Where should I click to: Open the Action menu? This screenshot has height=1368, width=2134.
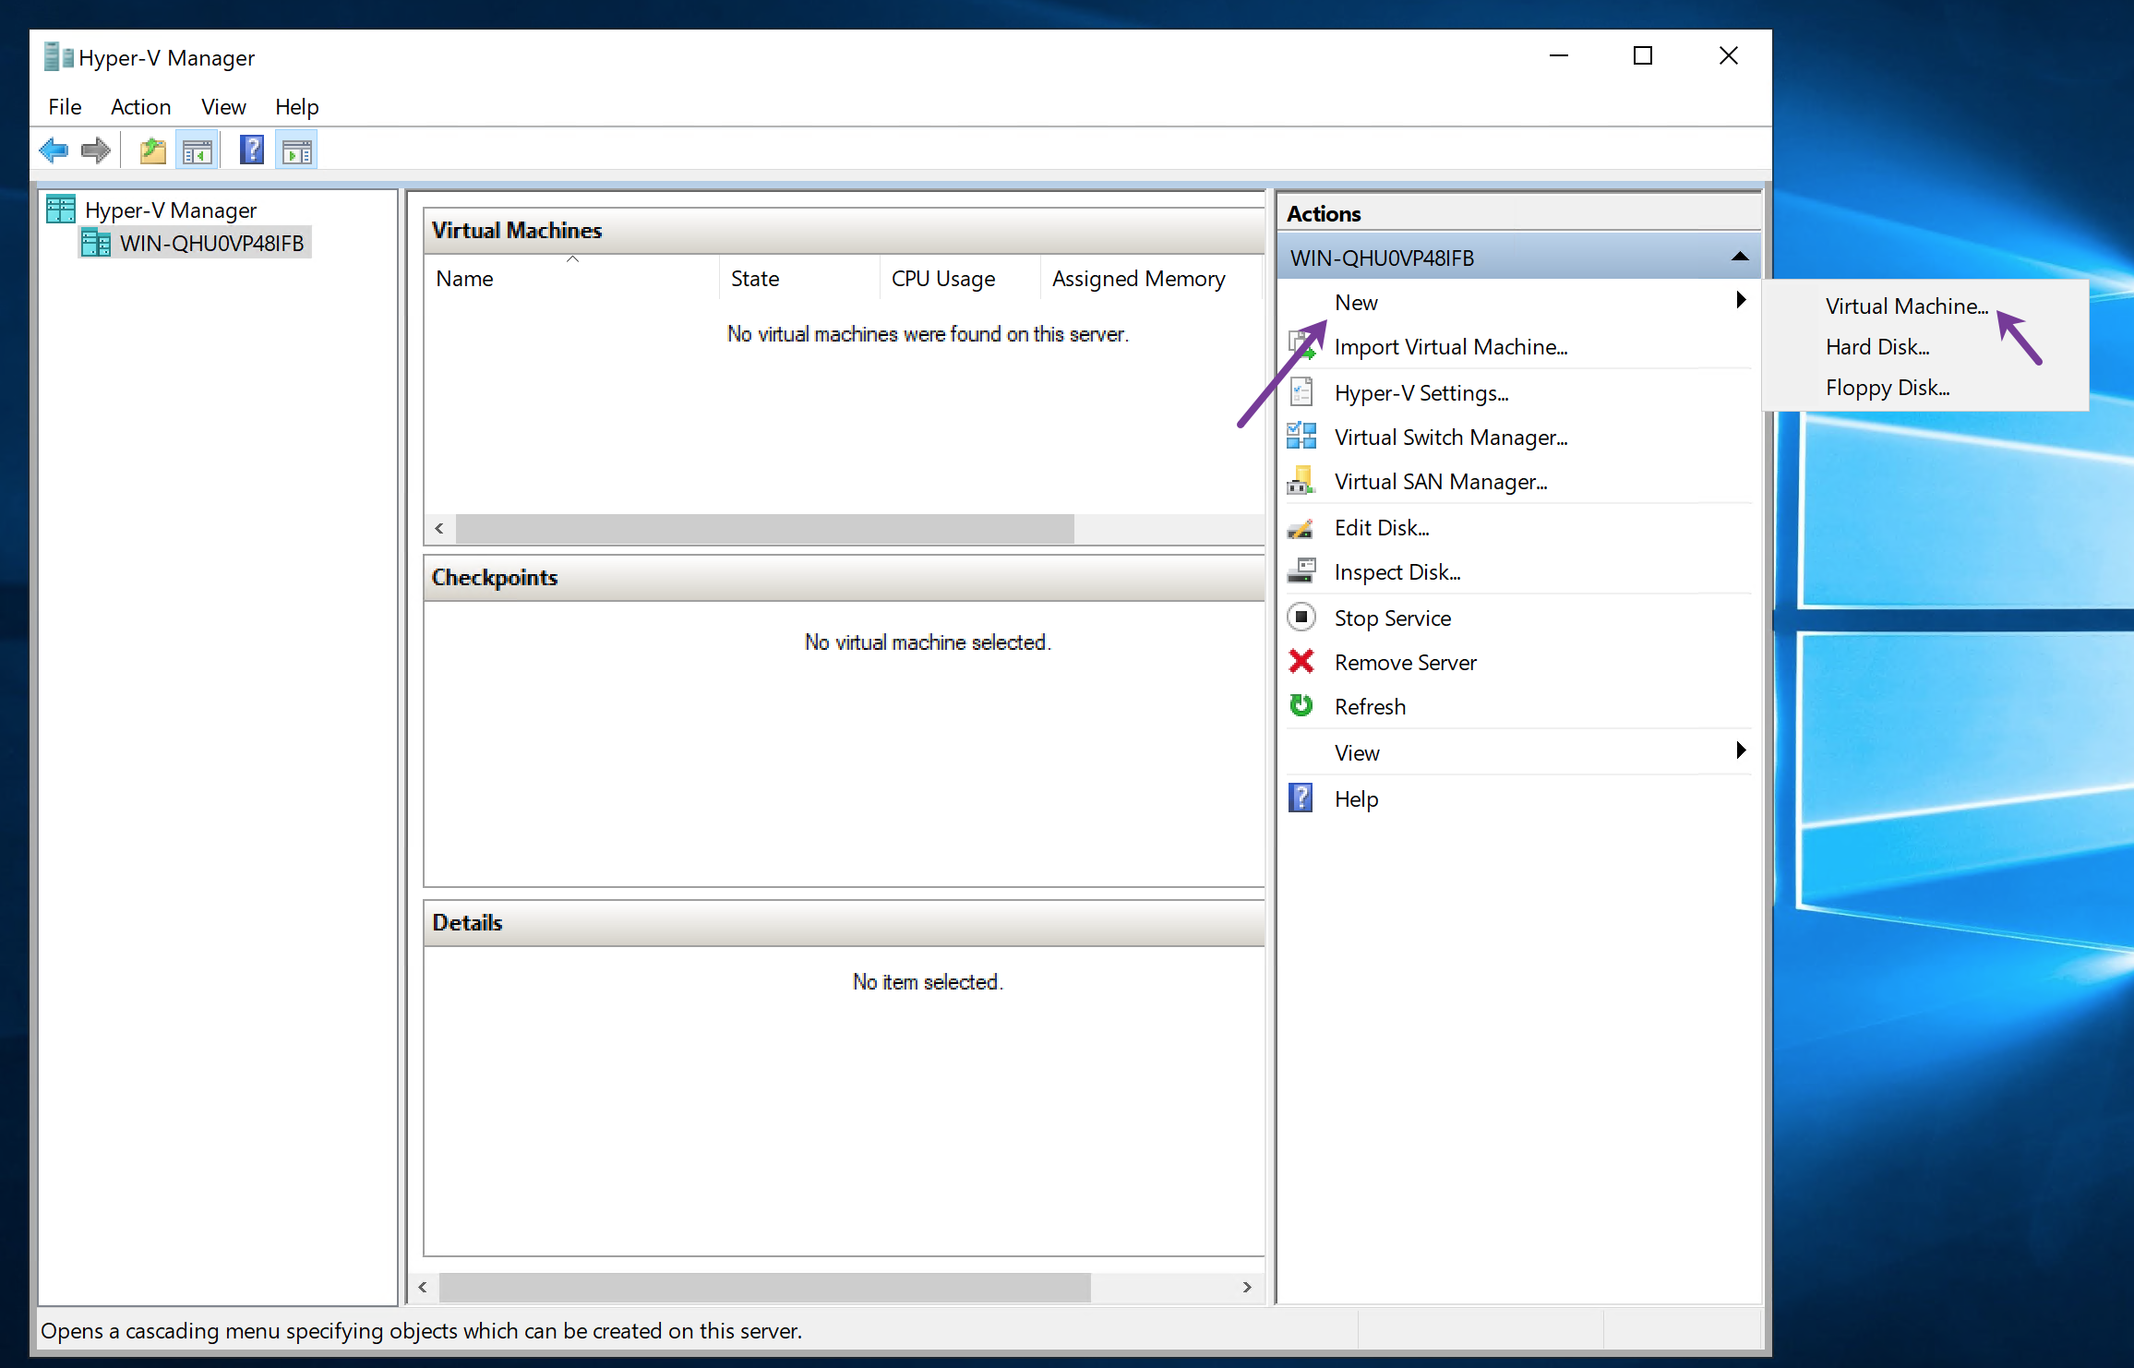click(140, 107)
